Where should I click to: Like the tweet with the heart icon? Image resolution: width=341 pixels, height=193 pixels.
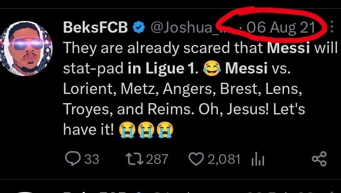coord(196,159)
